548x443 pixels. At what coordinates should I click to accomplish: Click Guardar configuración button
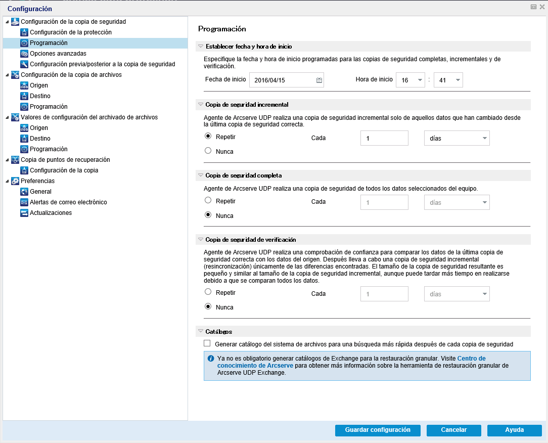(378, 430)
